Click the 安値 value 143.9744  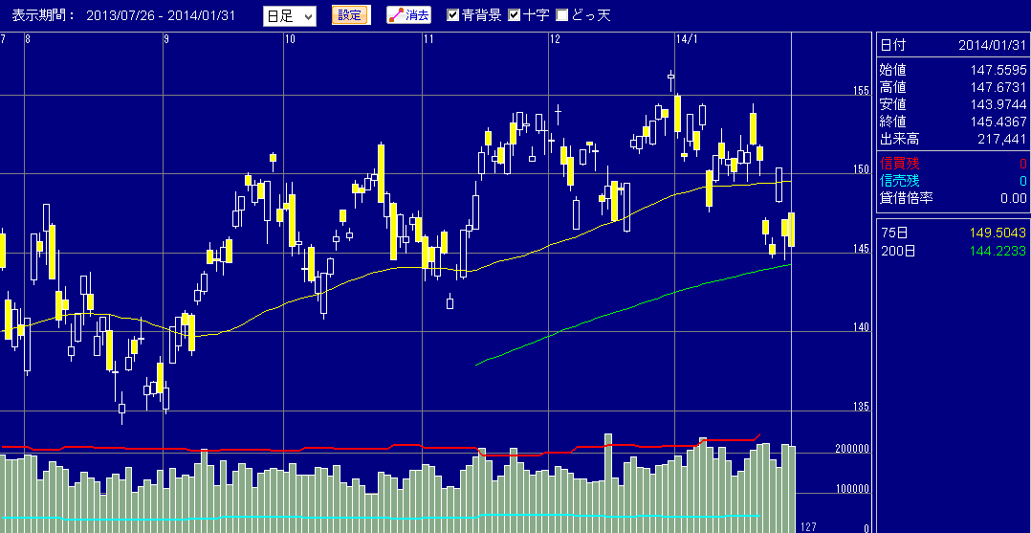coord(998,104)
